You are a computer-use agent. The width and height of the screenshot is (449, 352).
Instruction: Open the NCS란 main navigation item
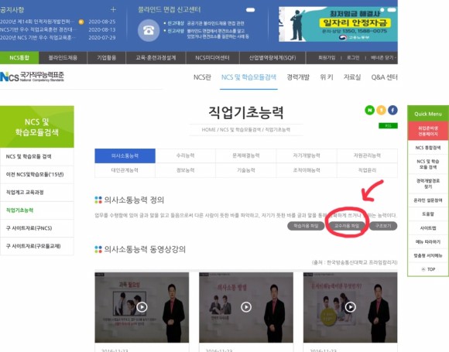202,77
